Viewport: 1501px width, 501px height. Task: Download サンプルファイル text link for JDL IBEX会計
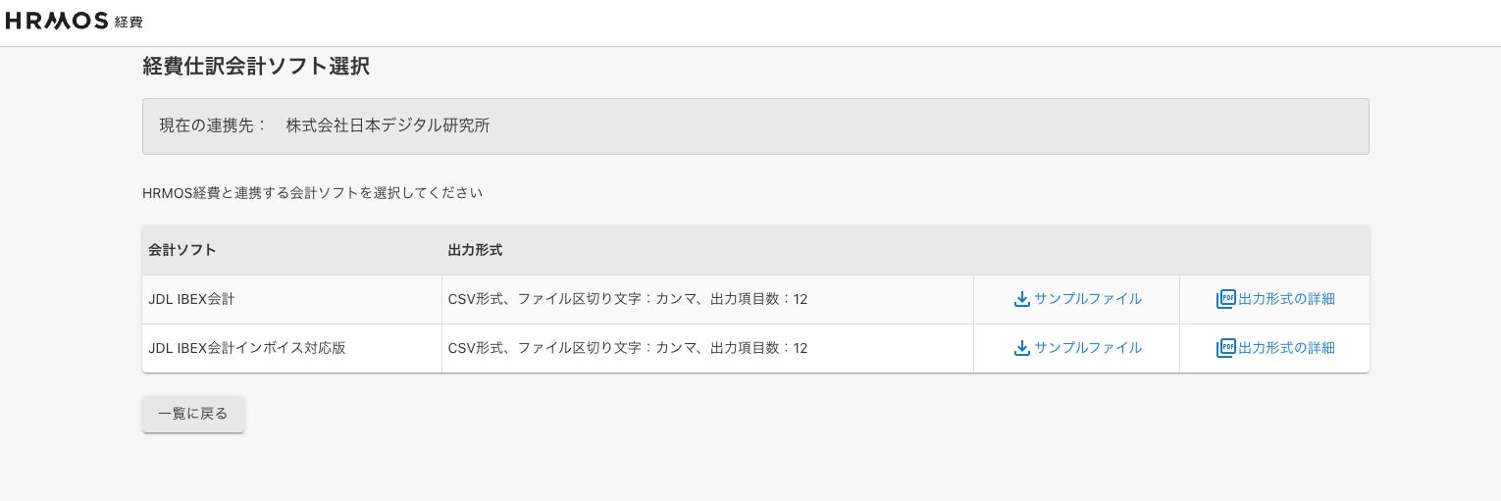(x=1087, y=299)
